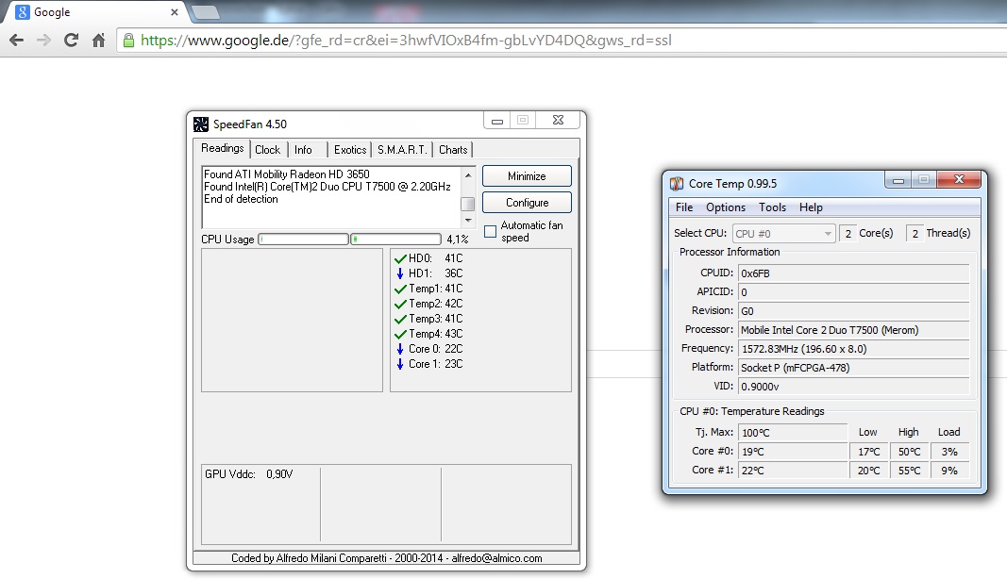Click the SpeedFan author credit footer
Viewport: 1007px width, 579px height.
387,558
